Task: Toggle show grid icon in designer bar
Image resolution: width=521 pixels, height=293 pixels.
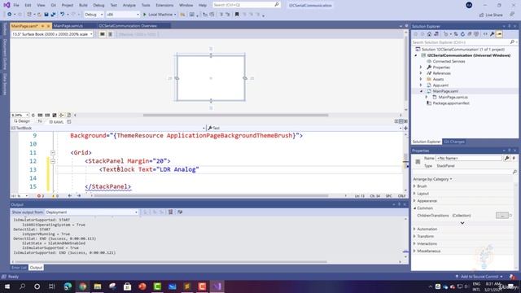Action: [x=40, y=116]
